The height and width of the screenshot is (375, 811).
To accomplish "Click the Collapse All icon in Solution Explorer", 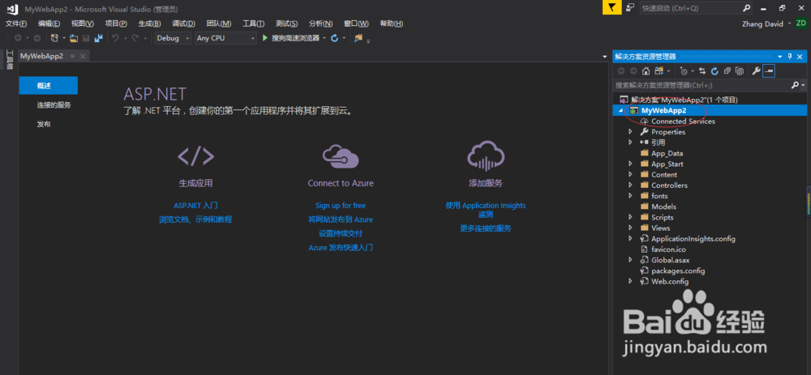I will pyautogui.click(x=727, y=71).
